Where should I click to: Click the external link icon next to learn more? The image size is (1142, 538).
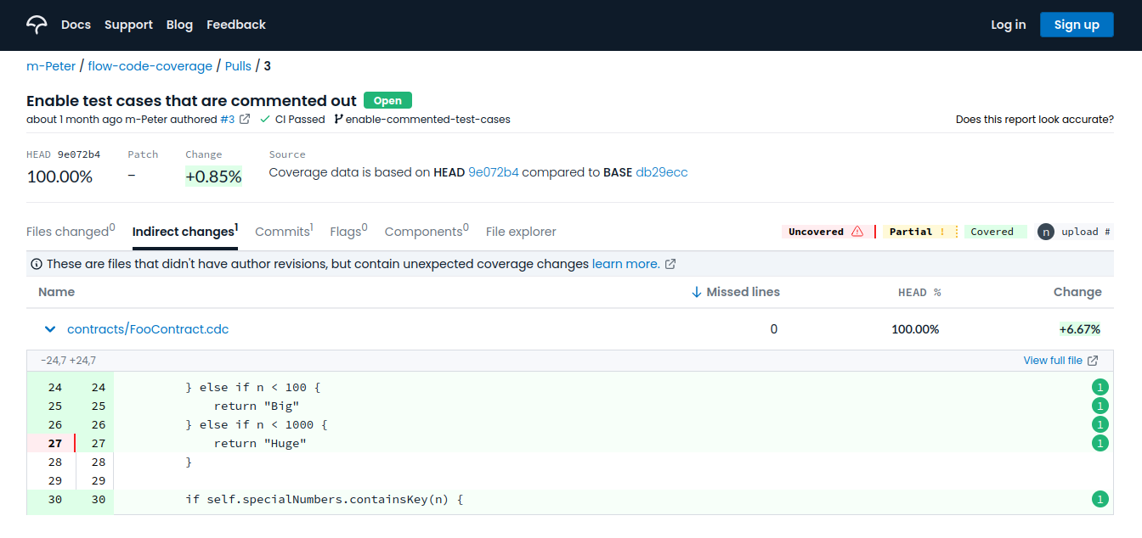pos(670,263)
